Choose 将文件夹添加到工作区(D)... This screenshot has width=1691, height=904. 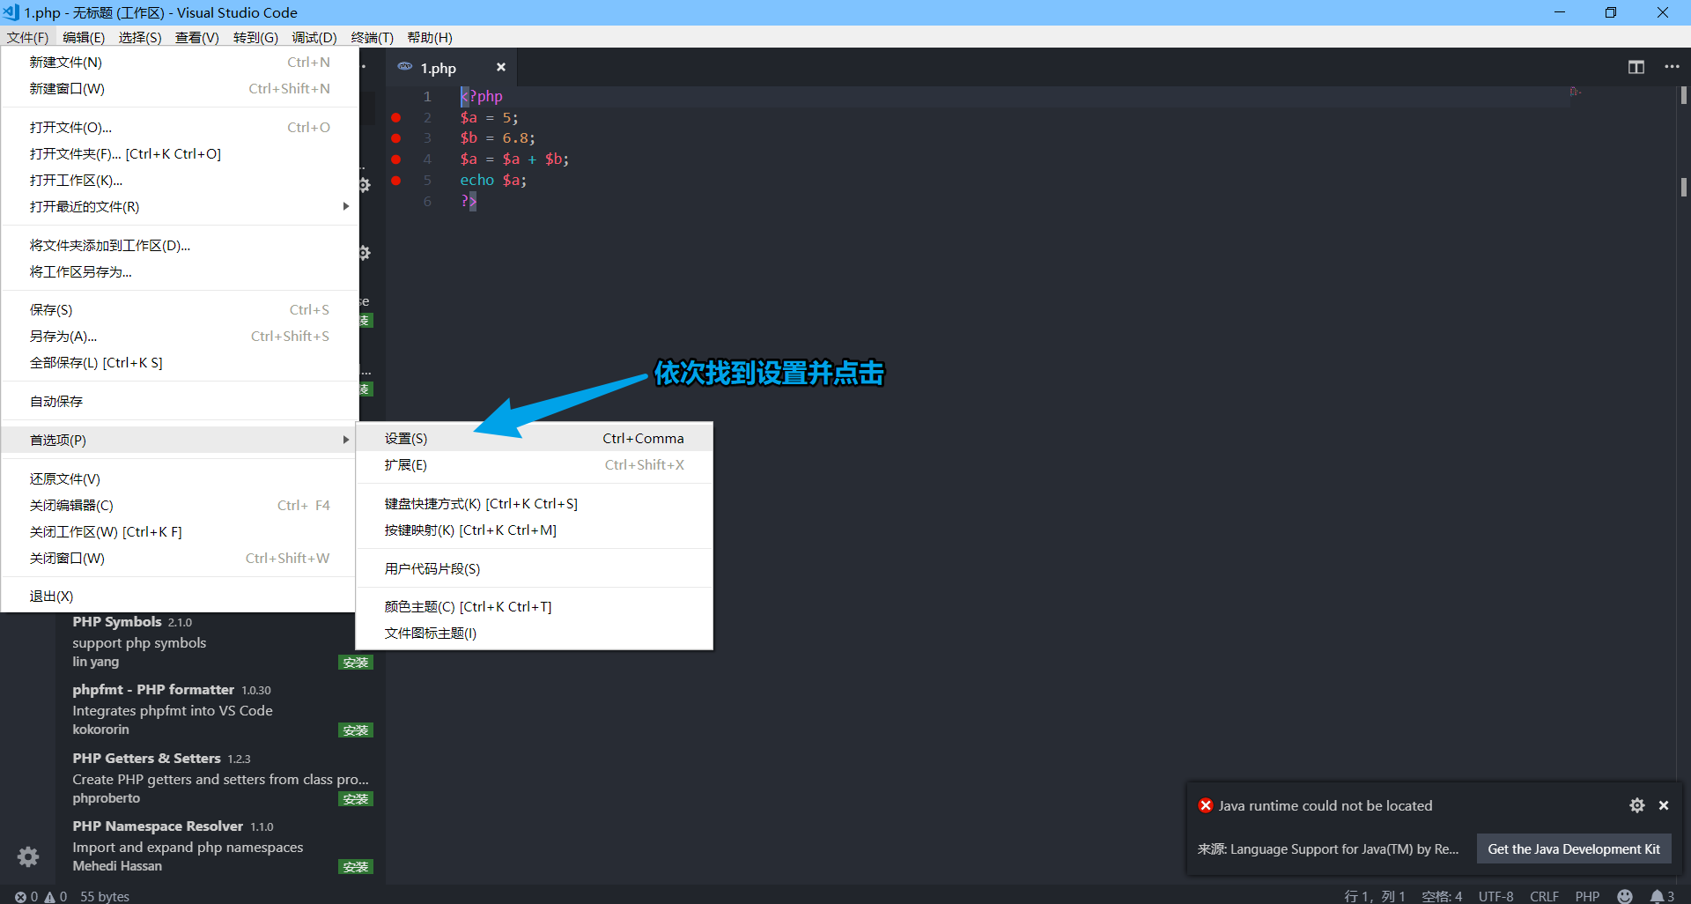click(x=180, y=245)
